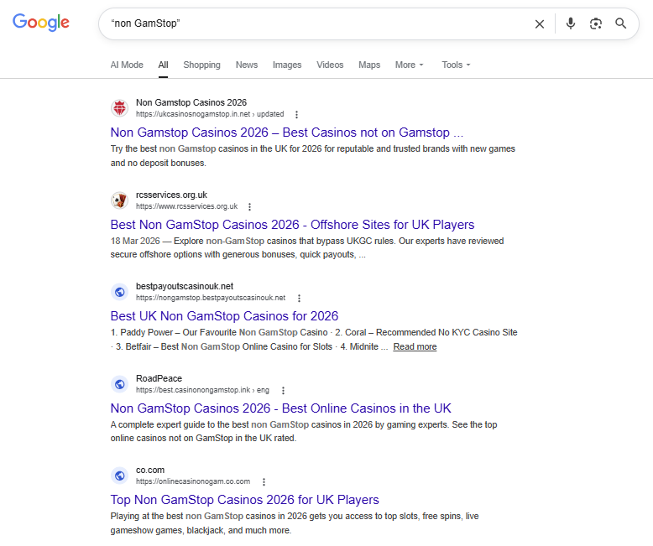Screen dimensions: 653x546
Task: Click the Read more link
Action: [x=415, y=346]
